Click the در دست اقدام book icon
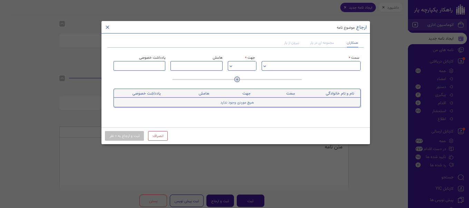This screenshot has height=208, width=469. click(x=451, y=149)
